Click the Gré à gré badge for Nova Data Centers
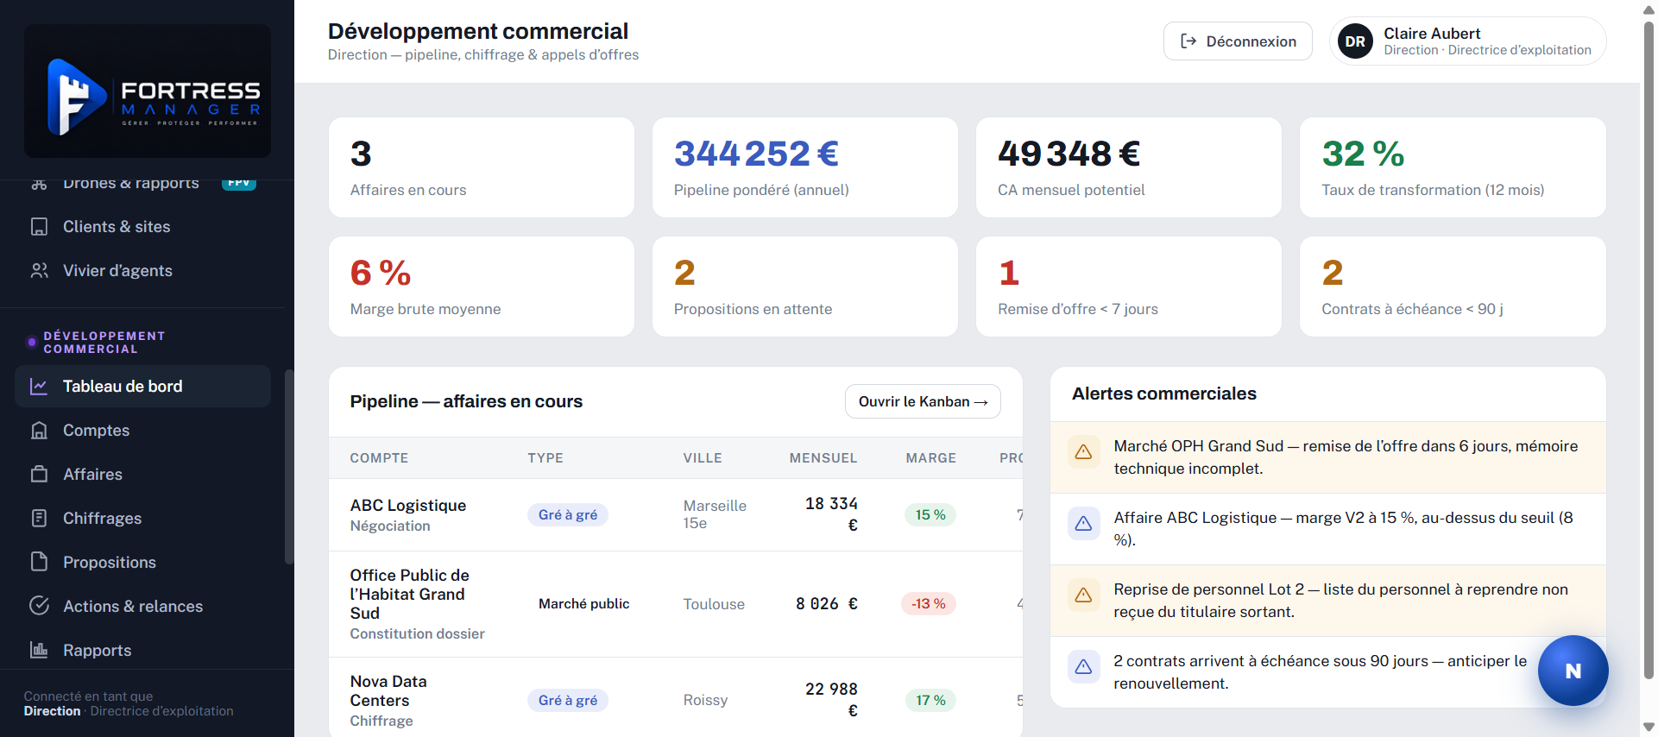1658x737 pixels. 568,700
